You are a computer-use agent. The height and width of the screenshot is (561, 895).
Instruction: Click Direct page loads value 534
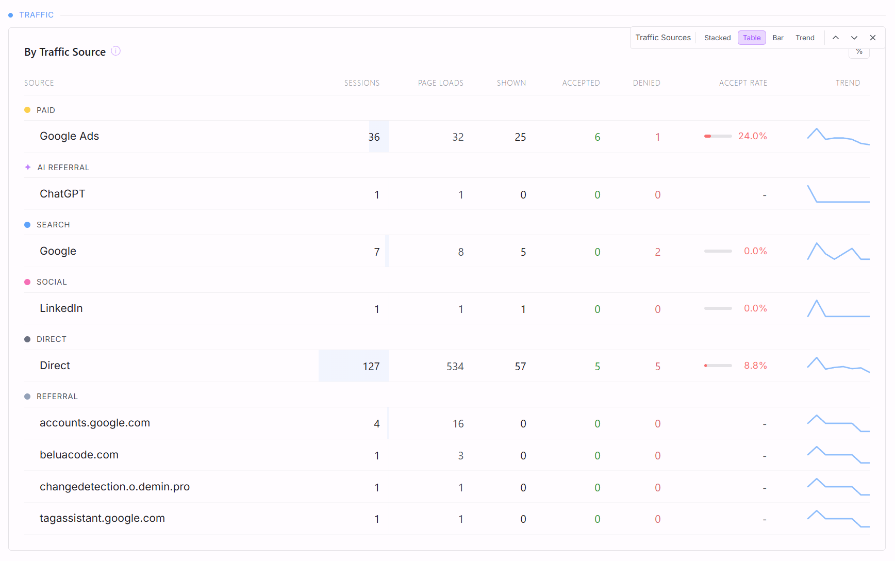[x=455, y=367]
